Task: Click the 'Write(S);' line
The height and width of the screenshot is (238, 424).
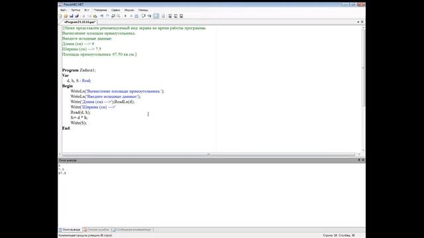Action: tap(78, 123)
